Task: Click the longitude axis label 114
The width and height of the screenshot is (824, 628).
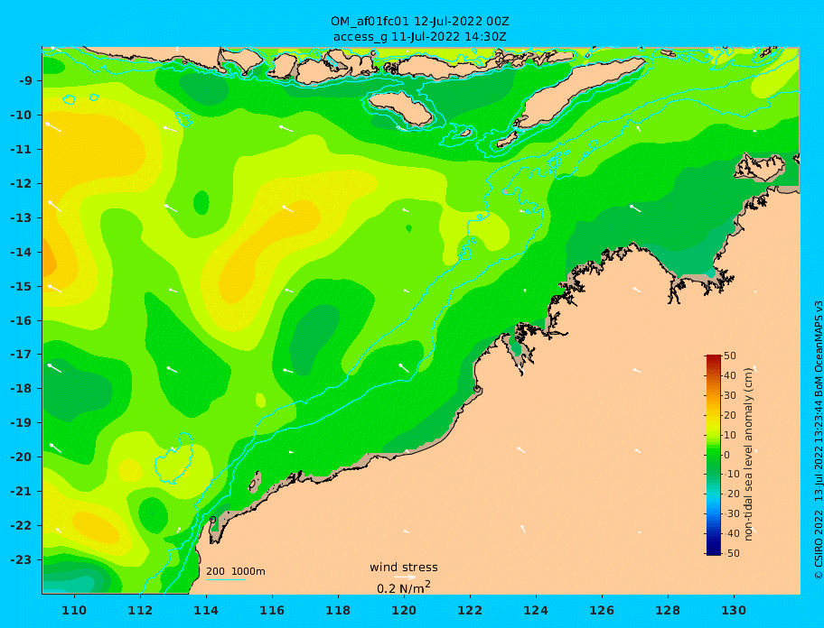Action: [206, 610]
